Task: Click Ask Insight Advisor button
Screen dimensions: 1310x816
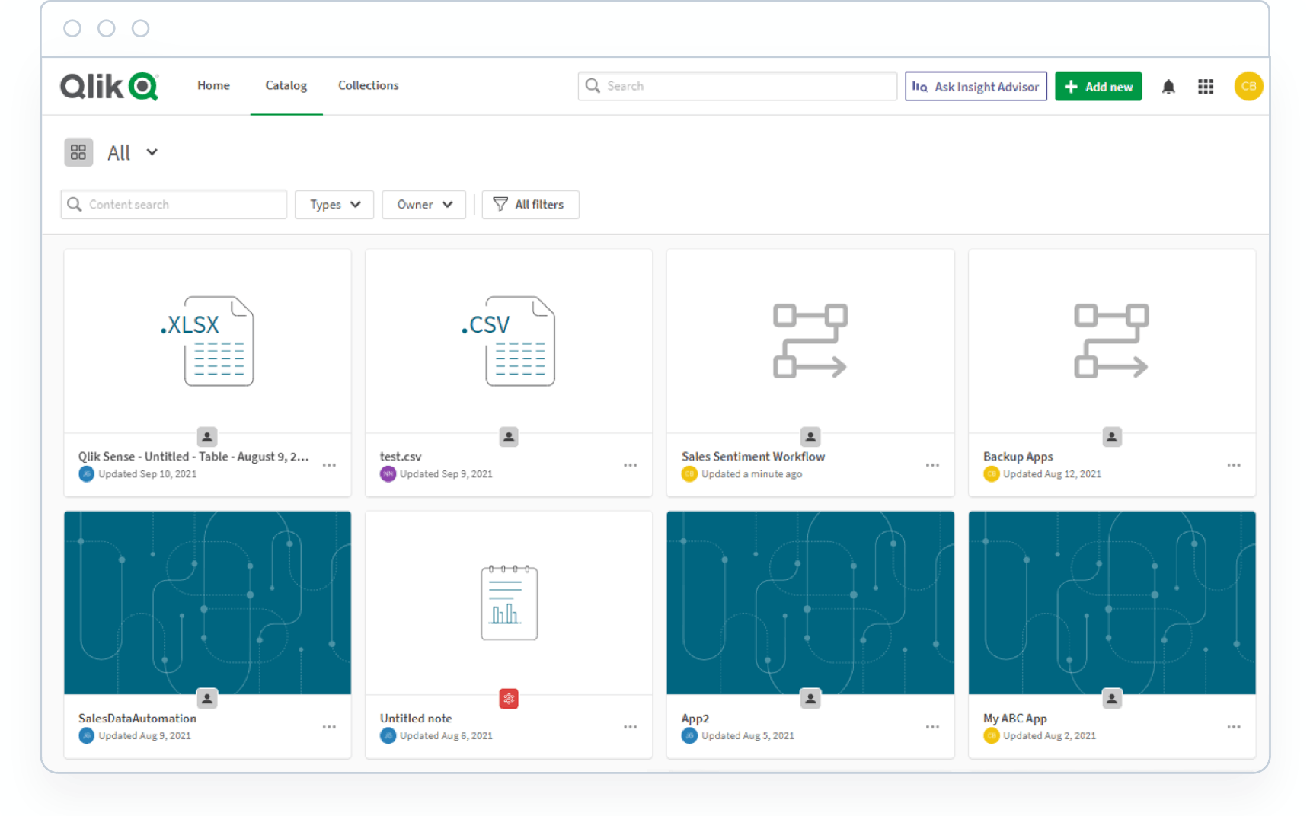Action: pos(976,86)
